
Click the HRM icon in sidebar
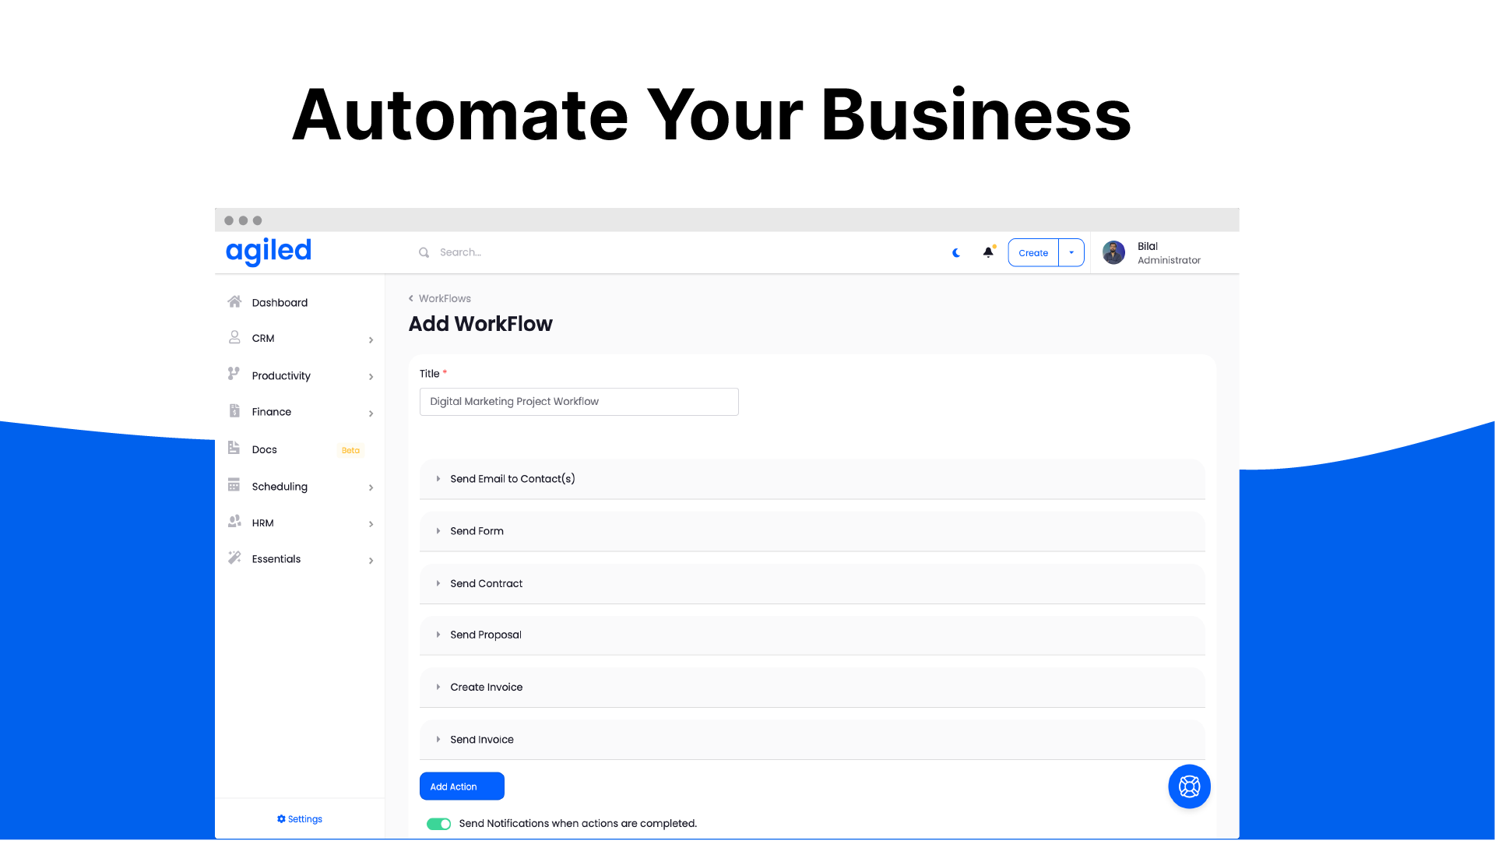(x=234, y=521)
